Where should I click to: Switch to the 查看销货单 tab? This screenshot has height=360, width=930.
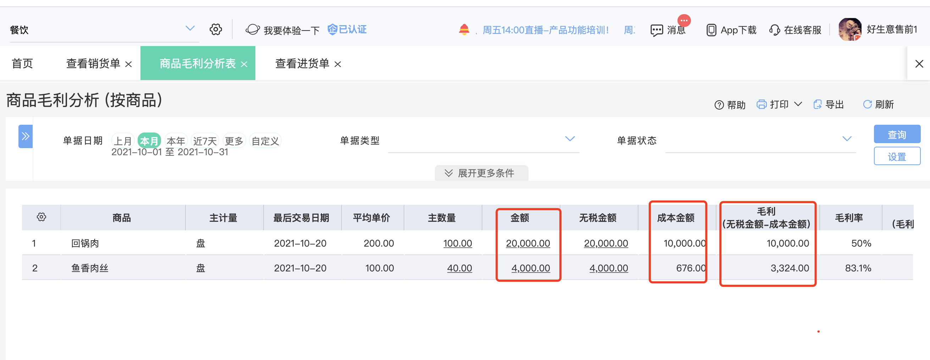pos(93,64)
